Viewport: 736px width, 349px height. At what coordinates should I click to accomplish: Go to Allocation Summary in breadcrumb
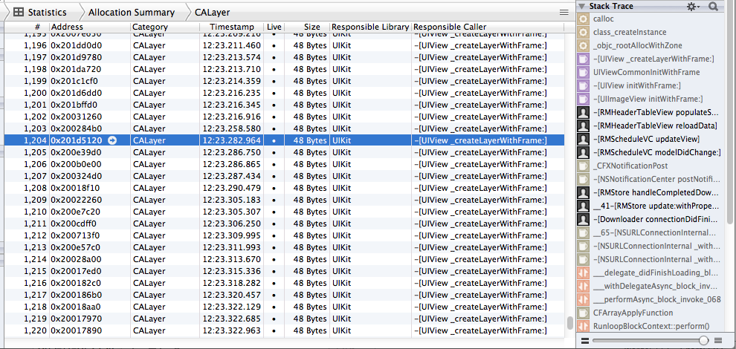coord(131,12)
